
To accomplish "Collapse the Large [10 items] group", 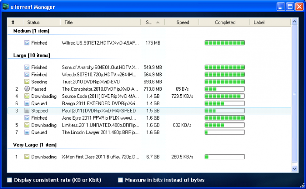I will (x=31, y=55).
